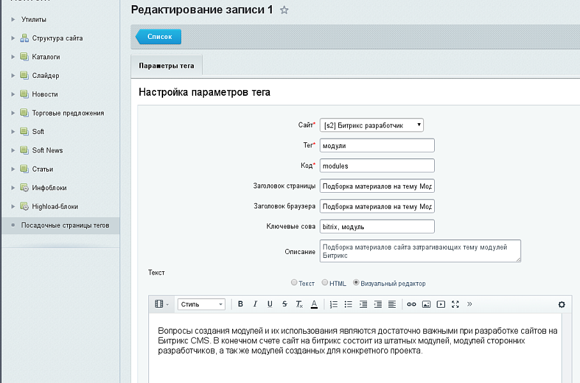
Task: Insert a hyperlink in the visual editor
Action: 411,304
